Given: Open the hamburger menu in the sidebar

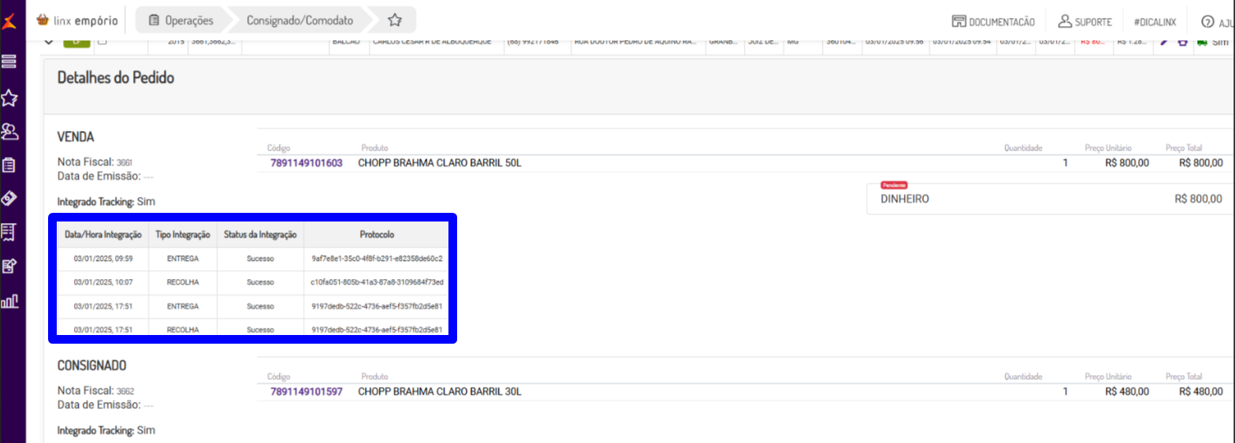Looking at the screenshot, I should click(x=10, y=61).
